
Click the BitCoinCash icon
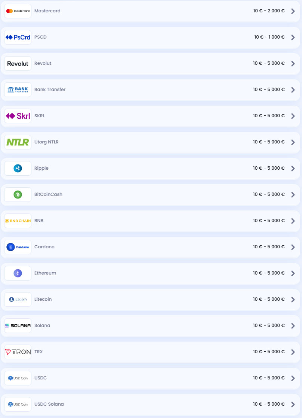click(x=18, y=194)
